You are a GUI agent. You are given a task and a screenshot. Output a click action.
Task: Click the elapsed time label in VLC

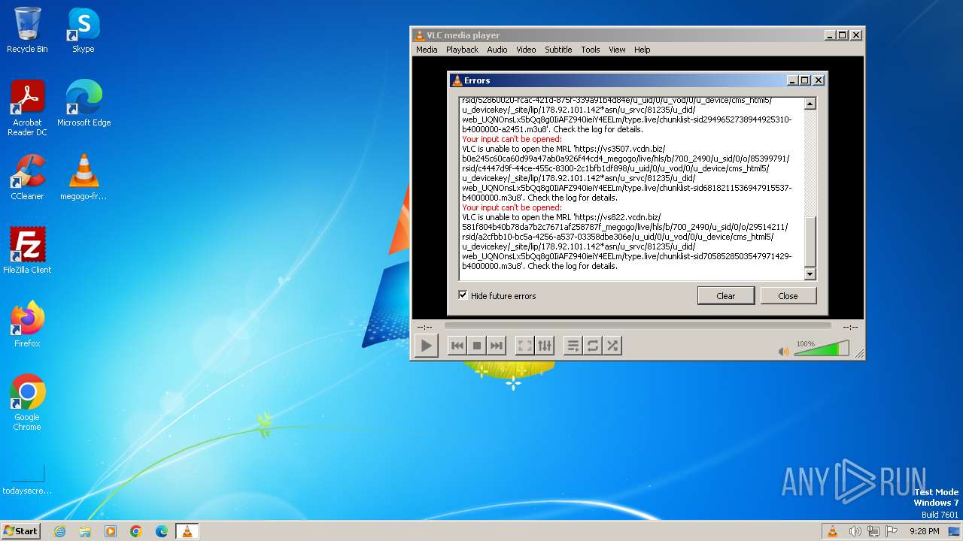425,327
